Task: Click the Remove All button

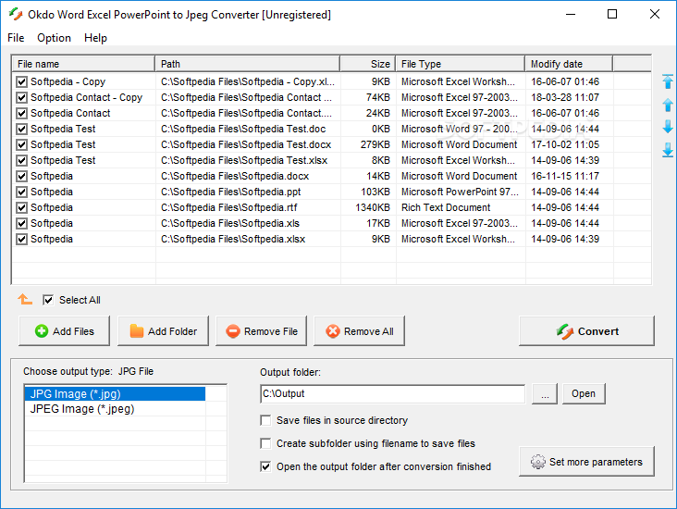Action: coord(359,331)
